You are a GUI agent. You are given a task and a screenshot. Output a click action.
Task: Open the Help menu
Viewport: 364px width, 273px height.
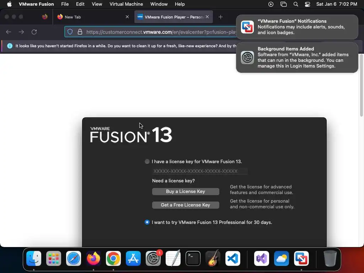pyautogui.click(x=180, y=4)
